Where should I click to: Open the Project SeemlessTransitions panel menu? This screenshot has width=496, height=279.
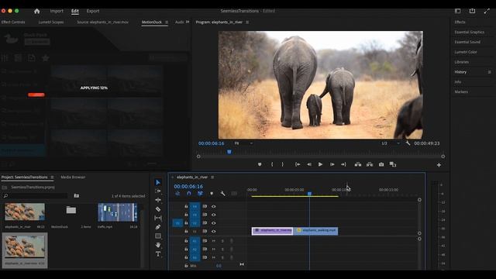(x=52, y=177)
